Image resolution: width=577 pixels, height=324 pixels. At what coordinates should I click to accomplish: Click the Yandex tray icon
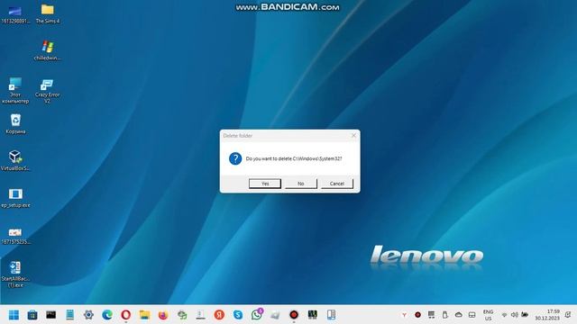404,315
